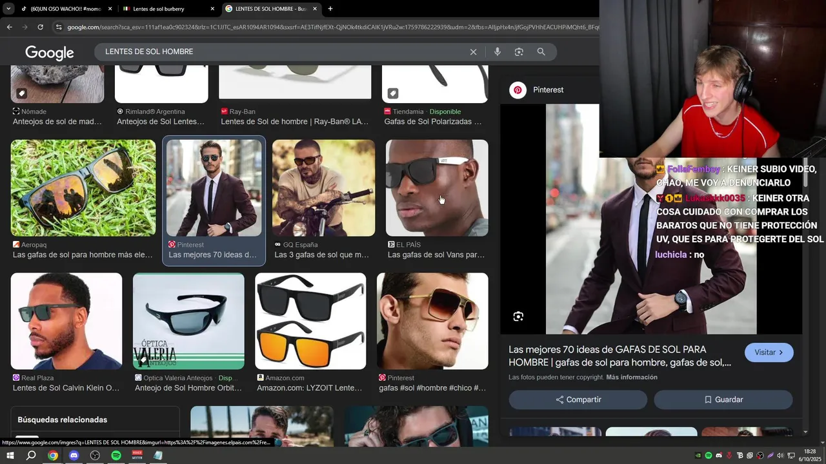Open the Más información copyright link

[632, 377]
